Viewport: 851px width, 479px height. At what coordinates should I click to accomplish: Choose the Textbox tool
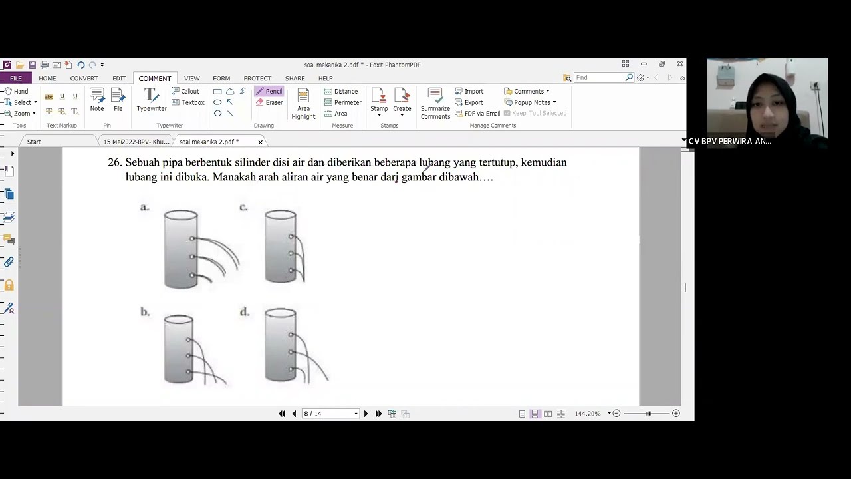pyautogui.click(x=188, y=102)
